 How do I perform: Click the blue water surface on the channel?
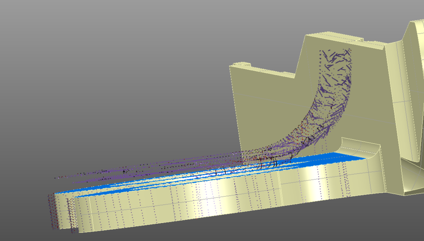click(x=317, y=159)
